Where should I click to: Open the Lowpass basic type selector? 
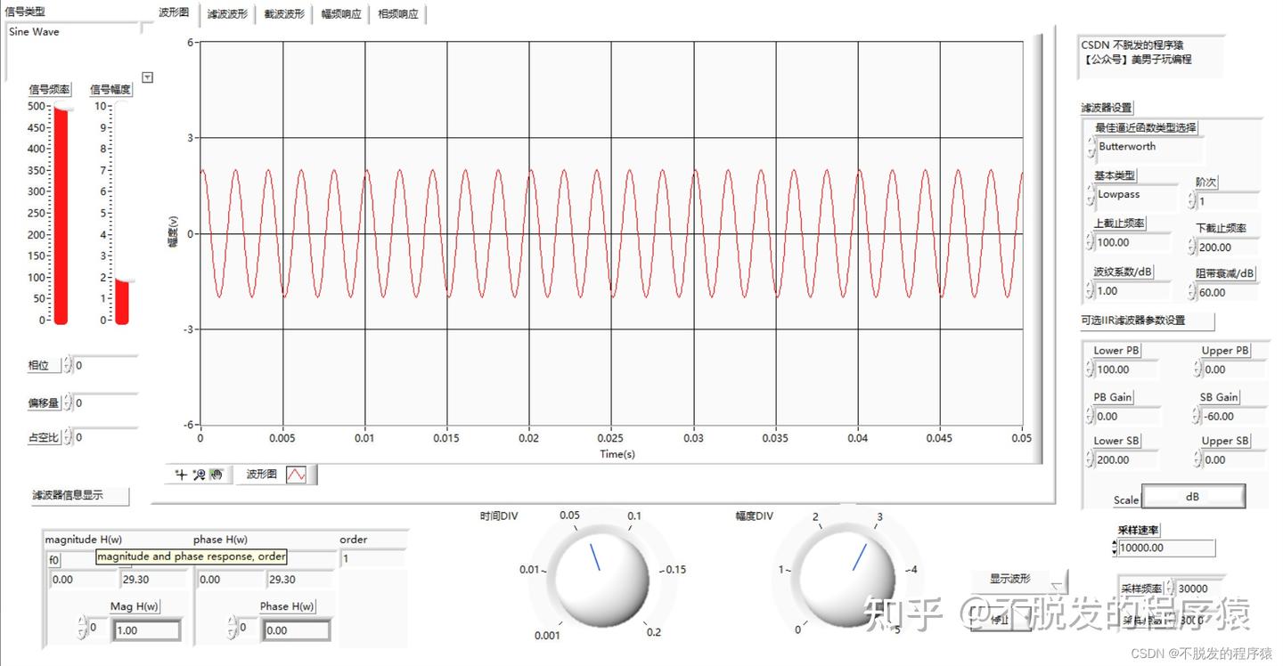click(x=1134, y=195)
